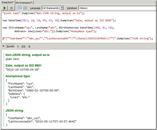Open the SQL output tab
The width and height of the screenshot is (157, 130).
[x=24, y=47]
